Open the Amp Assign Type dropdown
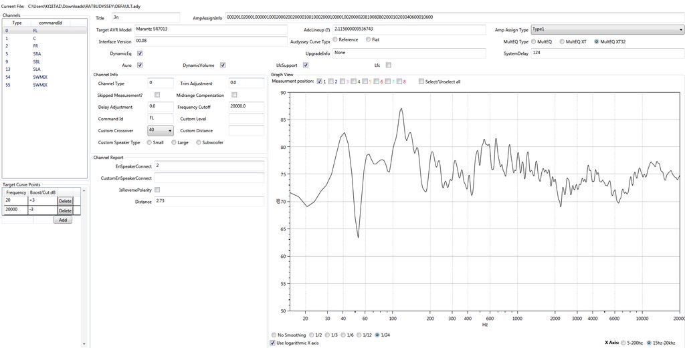 (607, 29)
